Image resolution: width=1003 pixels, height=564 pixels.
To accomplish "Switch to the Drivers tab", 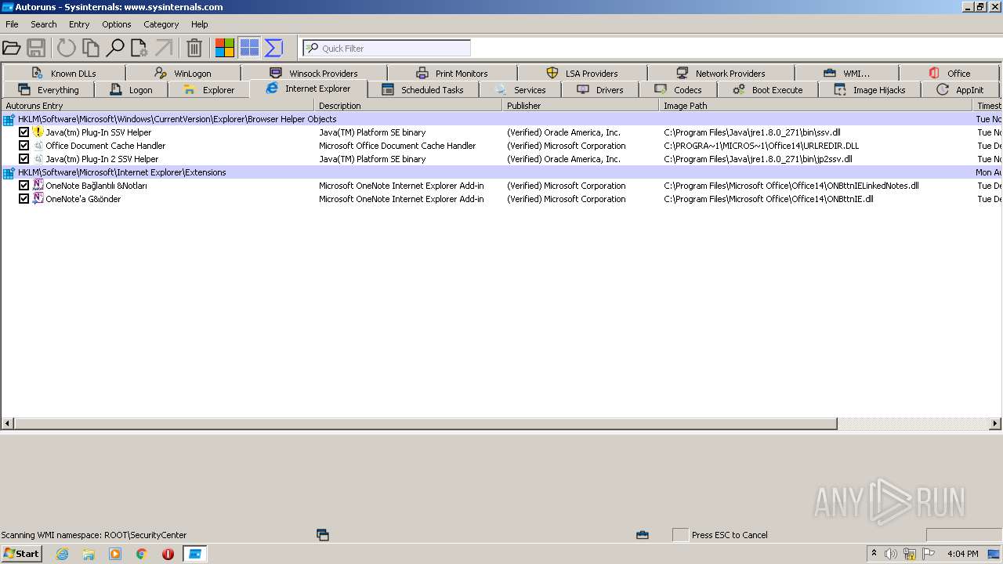I will [599, 90].
